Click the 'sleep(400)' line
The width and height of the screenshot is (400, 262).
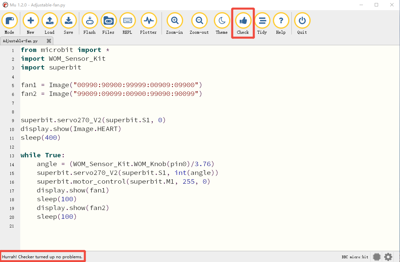point(40,138)
